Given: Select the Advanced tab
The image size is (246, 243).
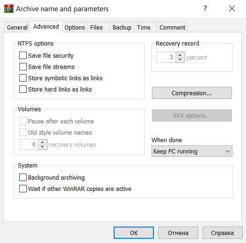Looking at the screenshot, I should pyautogui.click(x=46, y=27).
